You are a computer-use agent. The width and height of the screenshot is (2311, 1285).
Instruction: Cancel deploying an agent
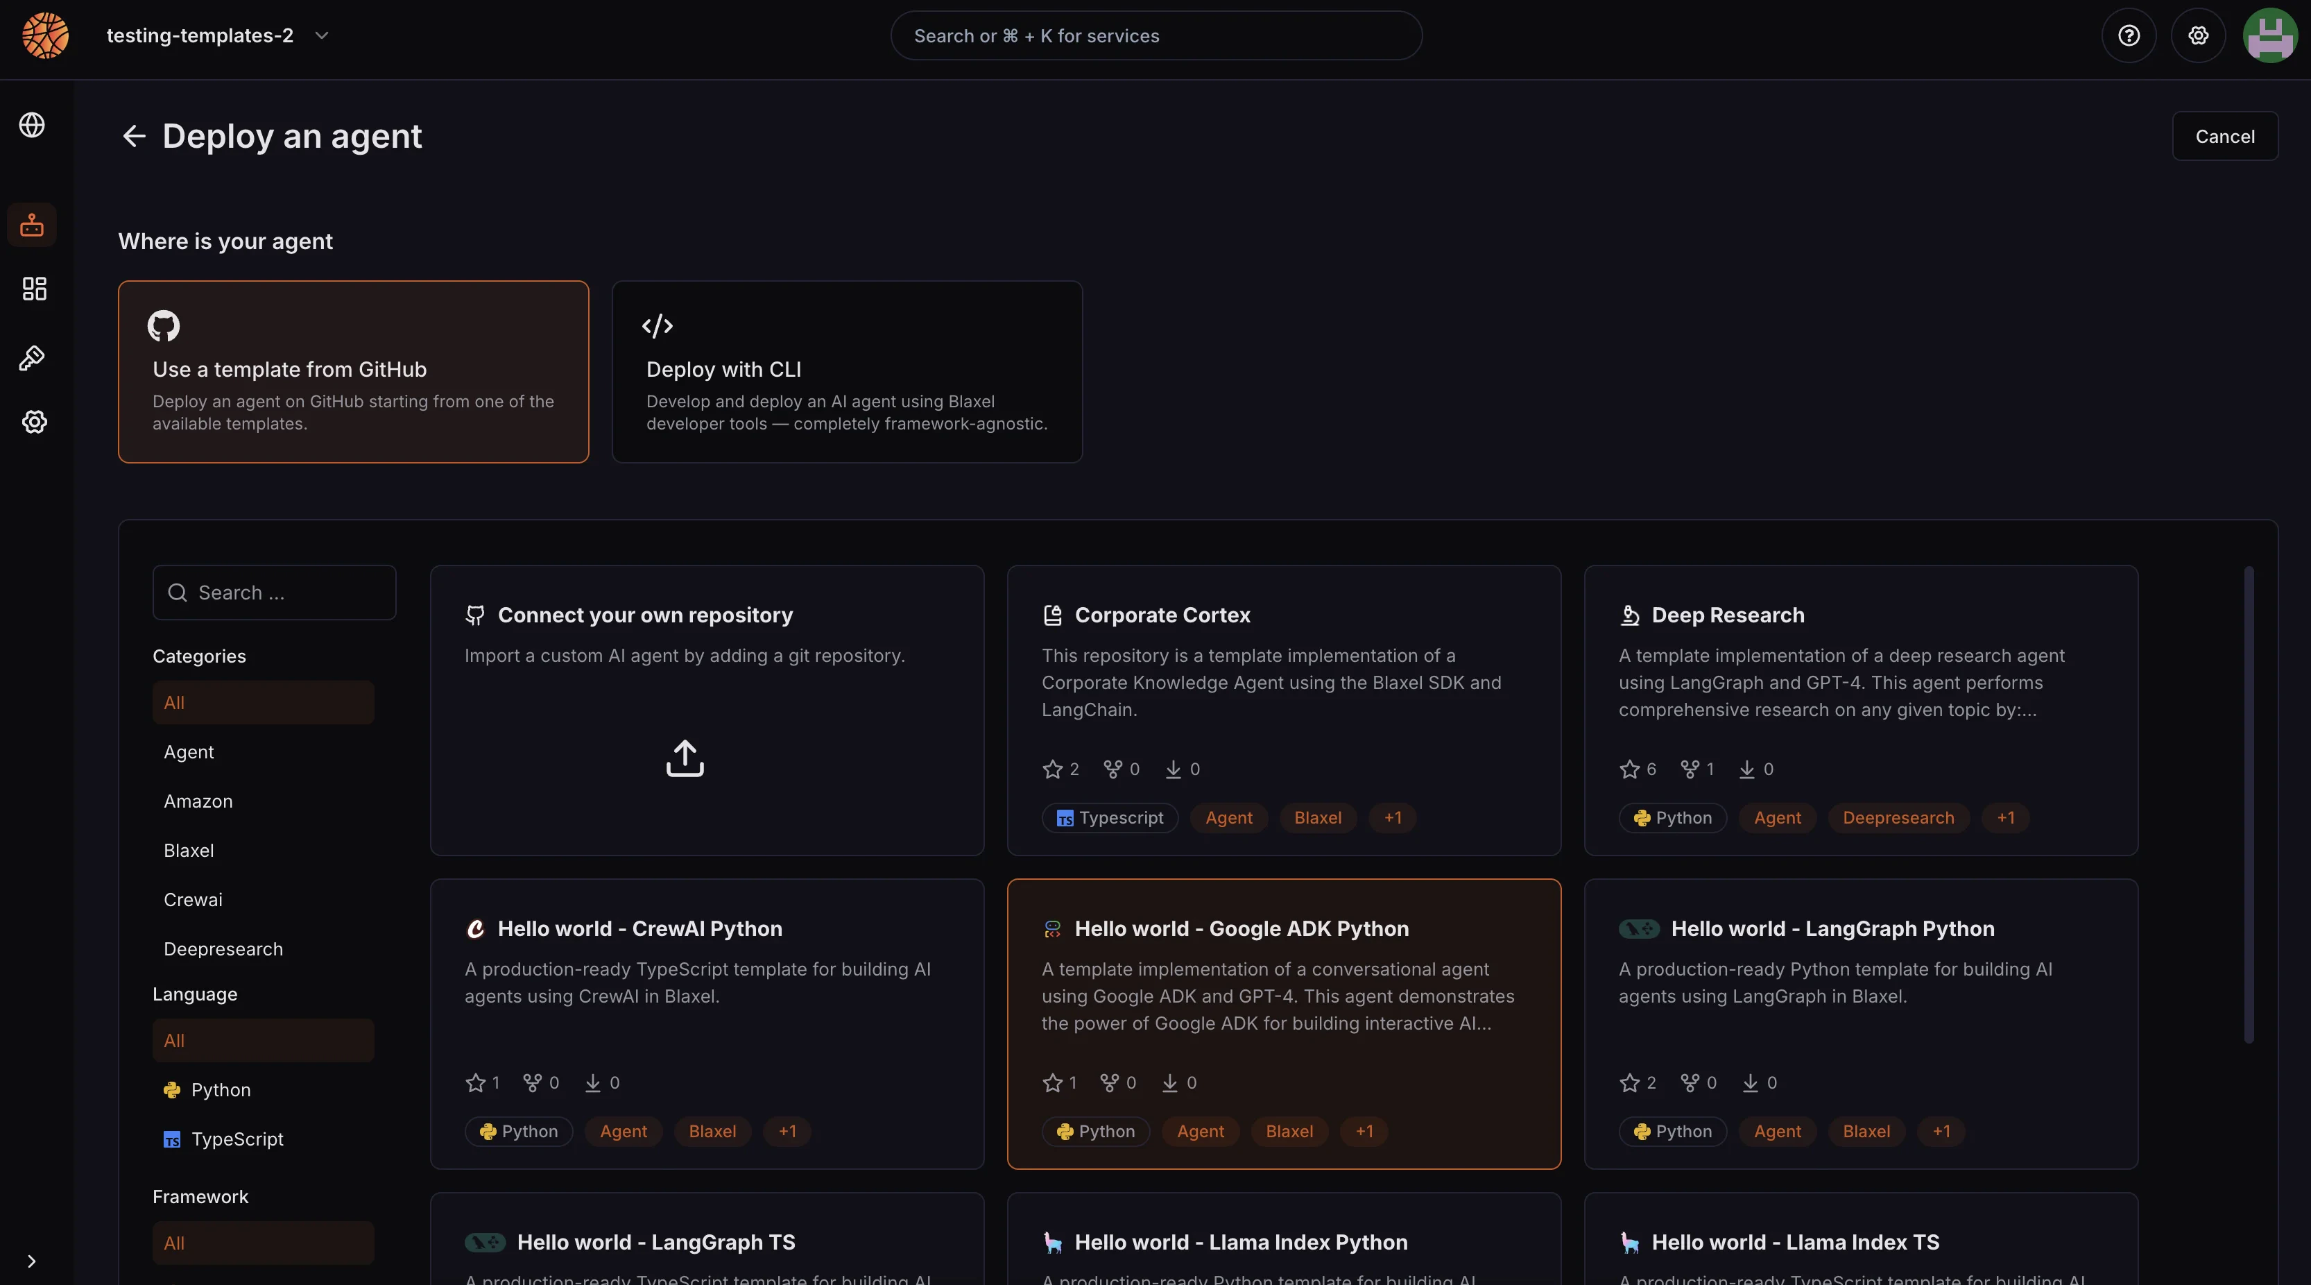tap(2225, 135)
